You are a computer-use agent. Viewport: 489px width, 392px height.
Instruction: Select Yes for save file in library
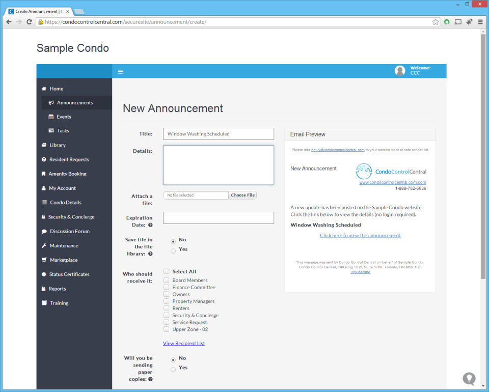coord(173,251)
